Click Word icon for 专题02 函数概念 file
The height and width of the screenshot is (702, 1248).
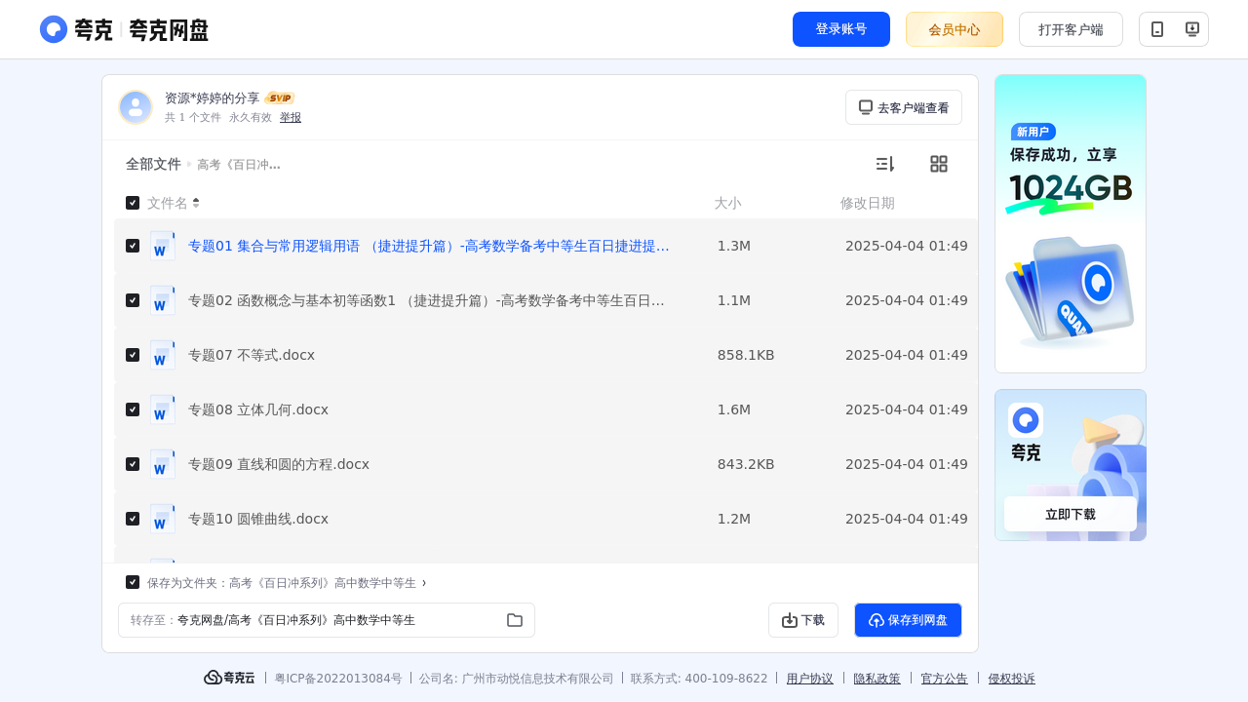coord(163,300)
